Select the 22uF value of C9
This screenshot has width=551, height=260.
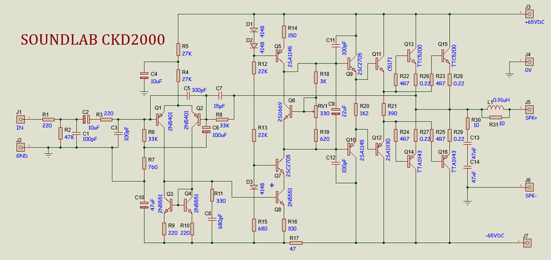pyautogui.click(x=344, y=112)
